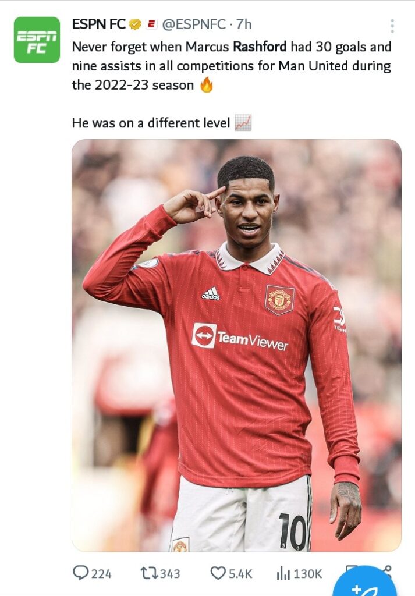View analytics via the bar chart icon

coord(283,573)
